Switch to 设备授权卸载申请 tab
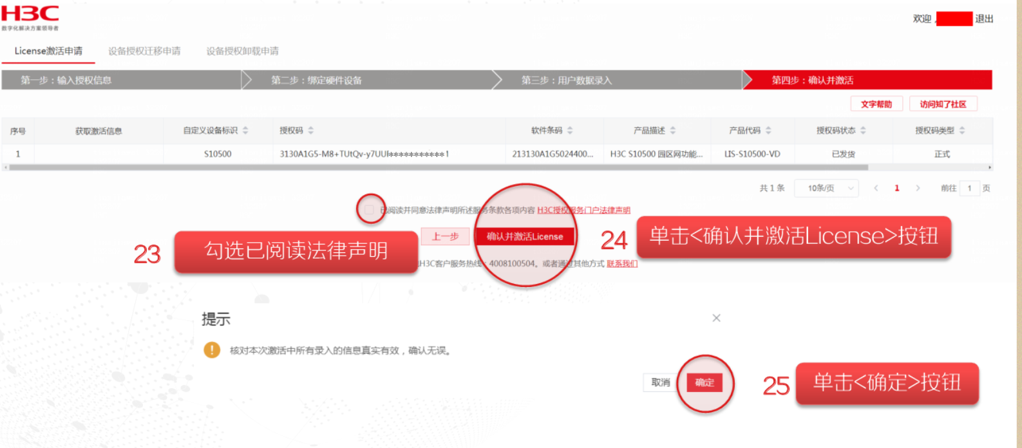Screen dimensions: 1022x448 pyautogui.click(x=242, y=51)
